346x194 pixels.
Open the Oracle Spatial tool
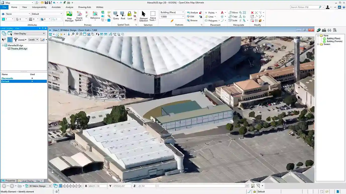tap(79, 16)
